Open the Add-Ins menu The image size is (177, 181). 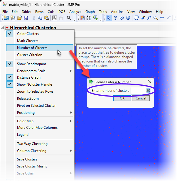[117, 12]
